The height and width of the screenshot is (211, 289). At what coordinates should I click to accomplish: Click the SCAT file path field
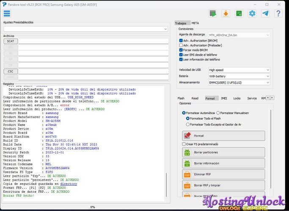click(93, 41)
